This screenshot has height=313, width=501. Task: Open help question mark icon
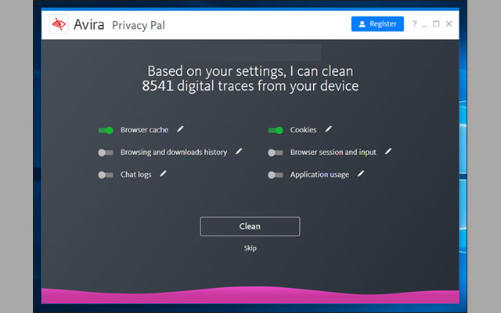[415, 24]
